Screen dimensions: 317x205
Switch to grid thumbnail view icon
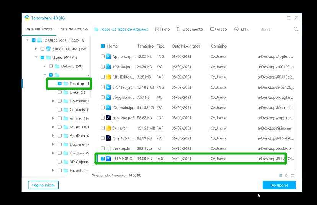(286, 175)
